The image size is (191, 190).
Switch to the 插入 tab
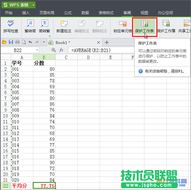point(26,13)
